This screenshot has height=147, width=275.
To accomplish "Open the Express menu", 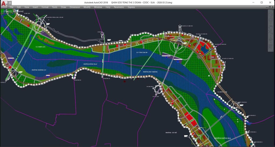I will pos(131,7).
